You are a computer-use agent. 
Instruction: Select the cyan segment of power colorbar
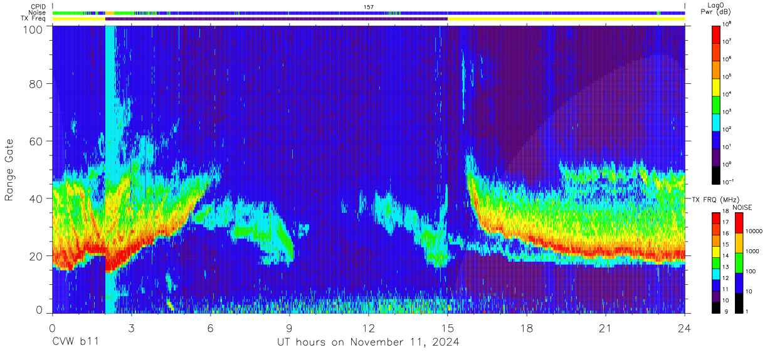[x=716, y=121]
